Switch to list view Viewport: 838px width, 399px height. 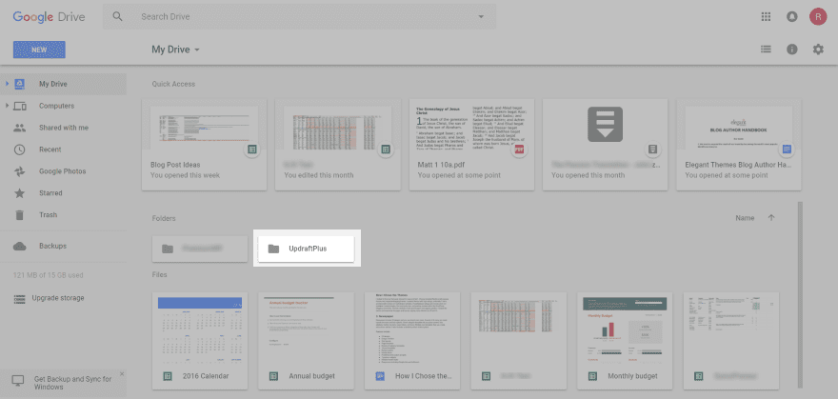tap(766, 50)
